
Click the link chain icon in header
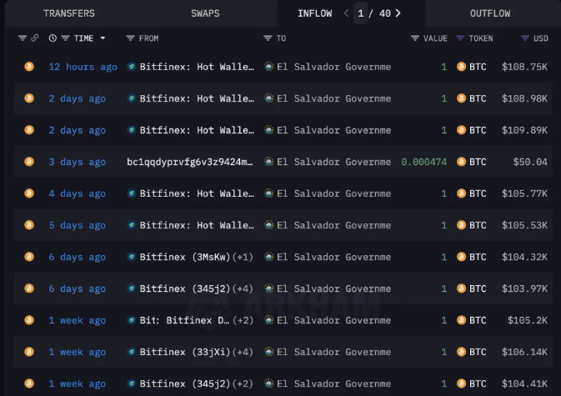coord(35,38)
